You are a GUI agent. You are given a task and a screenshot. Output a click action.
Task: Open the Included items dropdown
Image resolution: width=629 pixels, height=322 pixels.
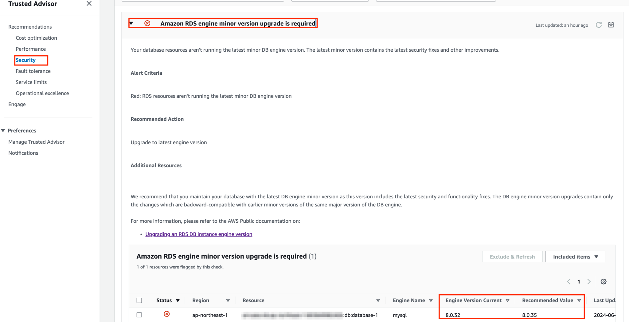575,256
